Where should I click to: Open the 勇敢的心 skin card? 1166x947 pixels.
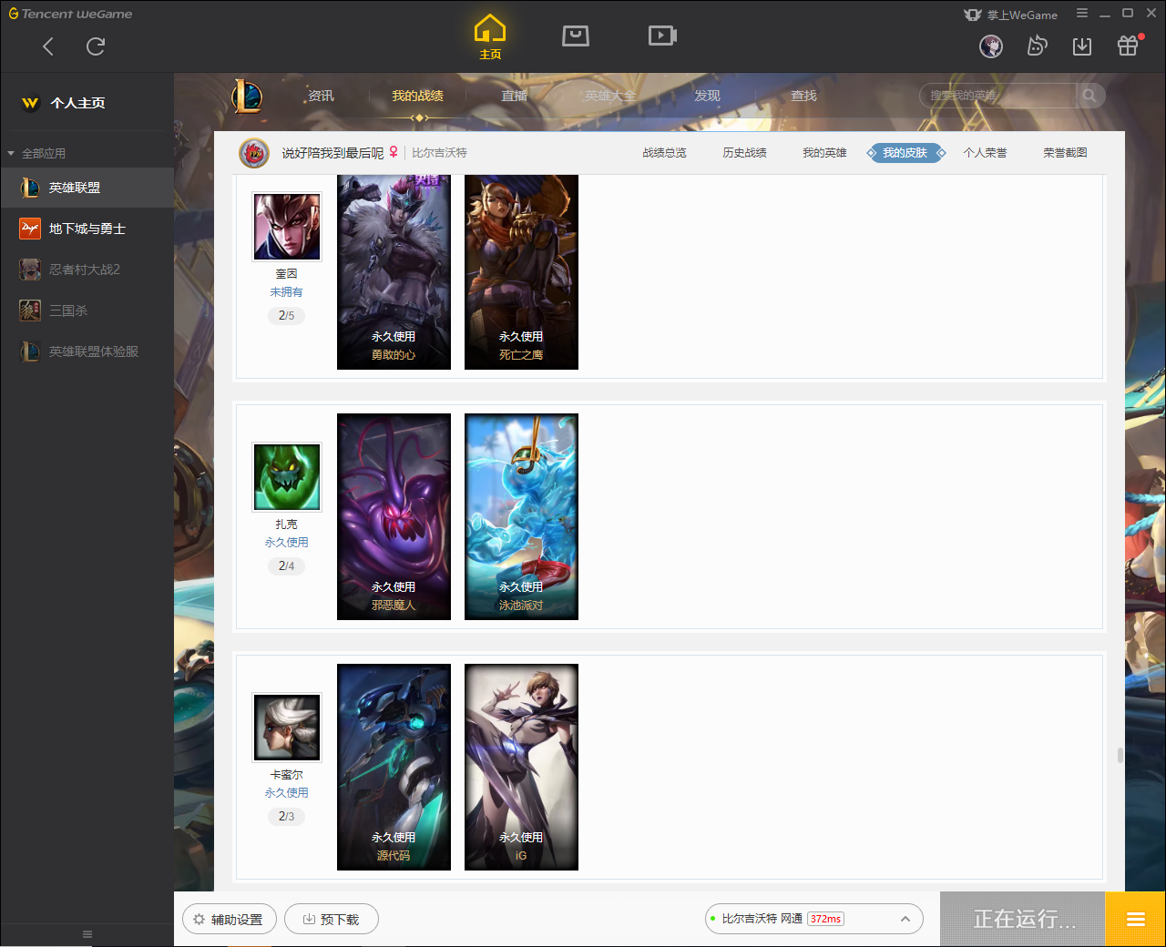point(394,272)
